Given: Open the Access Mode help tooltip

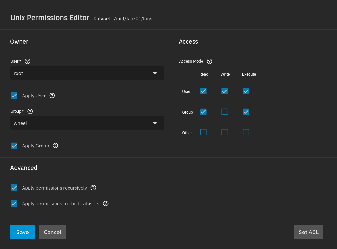Looking at the screenshot, I should tap(209, 61).
